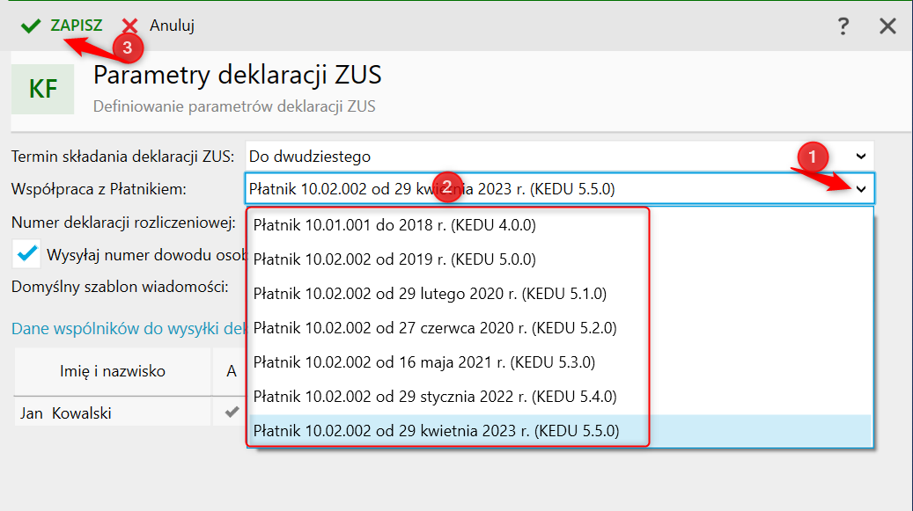The width and height of the screenshot is (913, 511).
Task: Close the Parametry deklaracji ZUS window
Action: click(x=887, y=26)
